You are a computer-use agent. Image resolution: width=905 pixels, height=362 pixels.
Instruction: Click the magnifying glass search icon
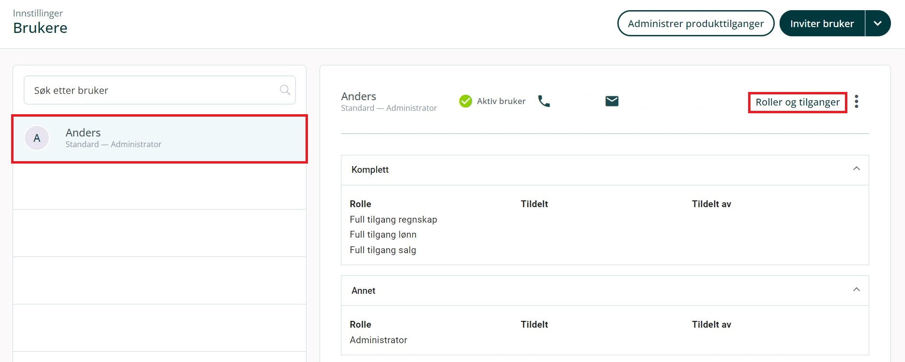pos(285,90)
